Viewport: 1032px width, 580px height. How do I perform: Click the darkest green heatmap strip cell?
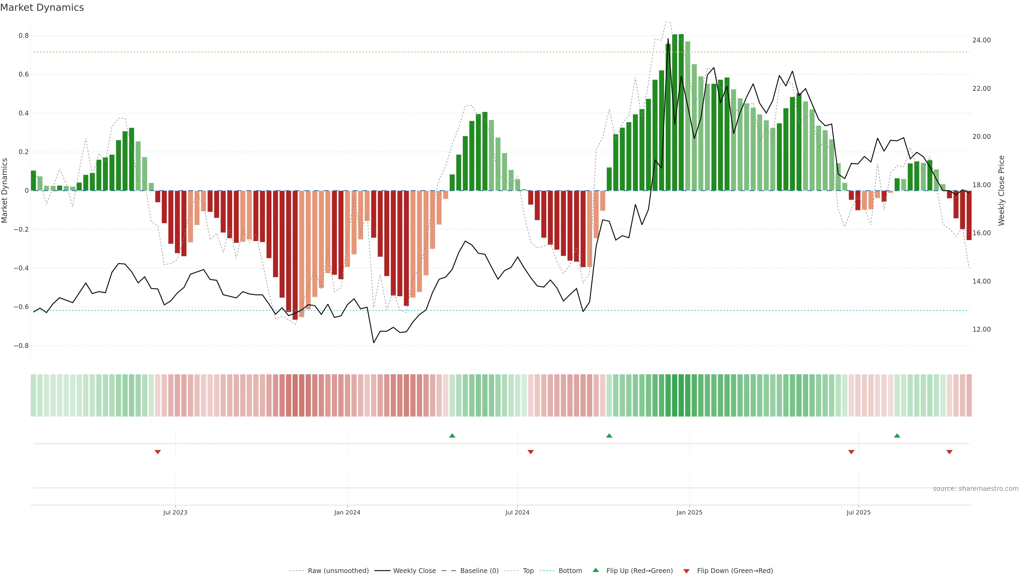681,395
